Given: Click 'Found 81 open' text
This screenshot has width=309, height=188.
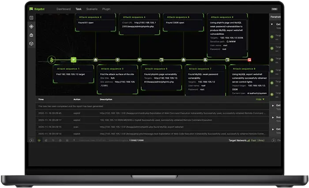Looking at the screenshot, I should point(86,22).
